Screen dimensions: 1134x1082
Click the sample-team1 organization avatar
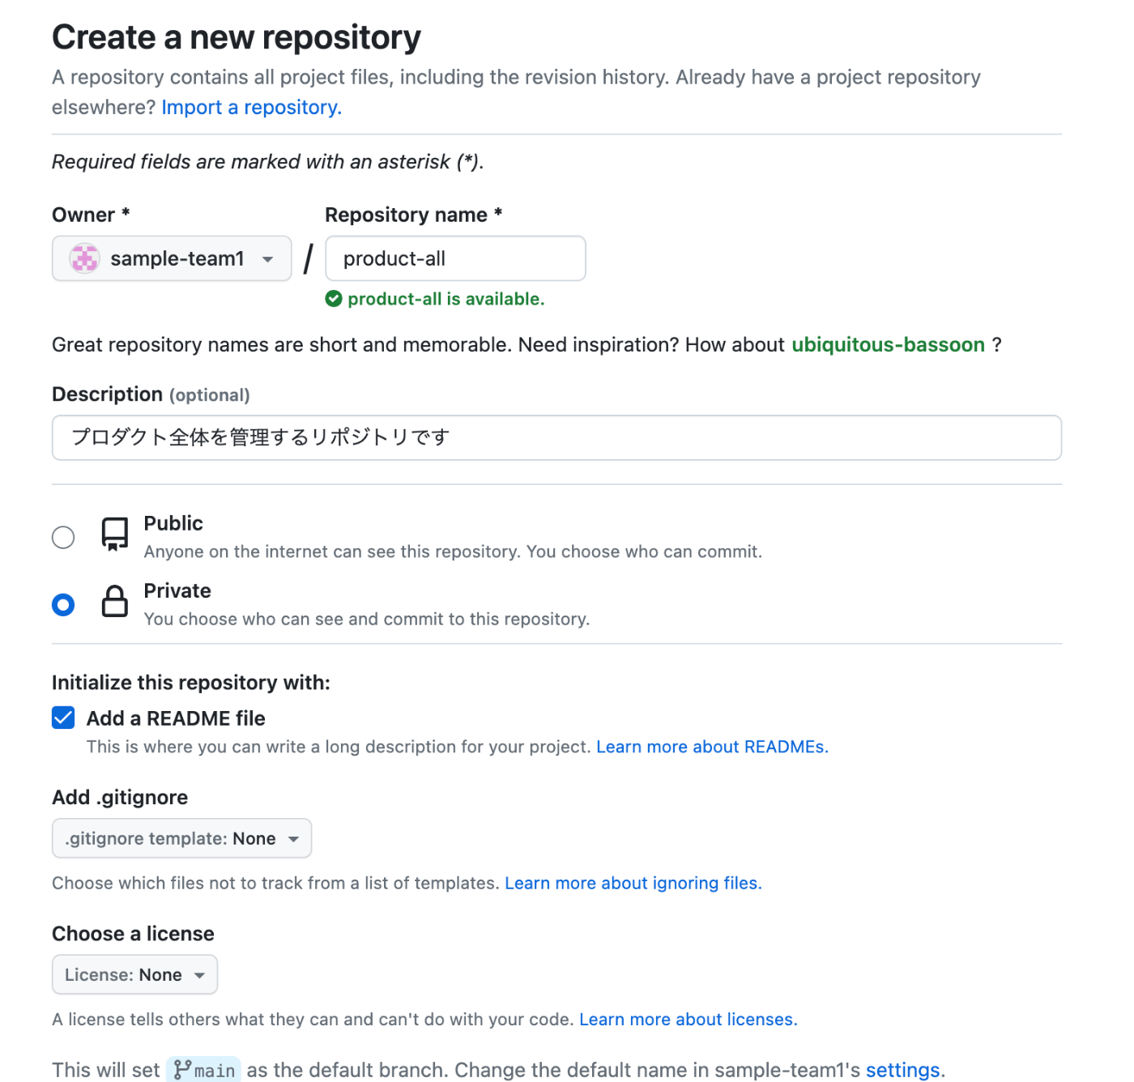pos(83,258)
